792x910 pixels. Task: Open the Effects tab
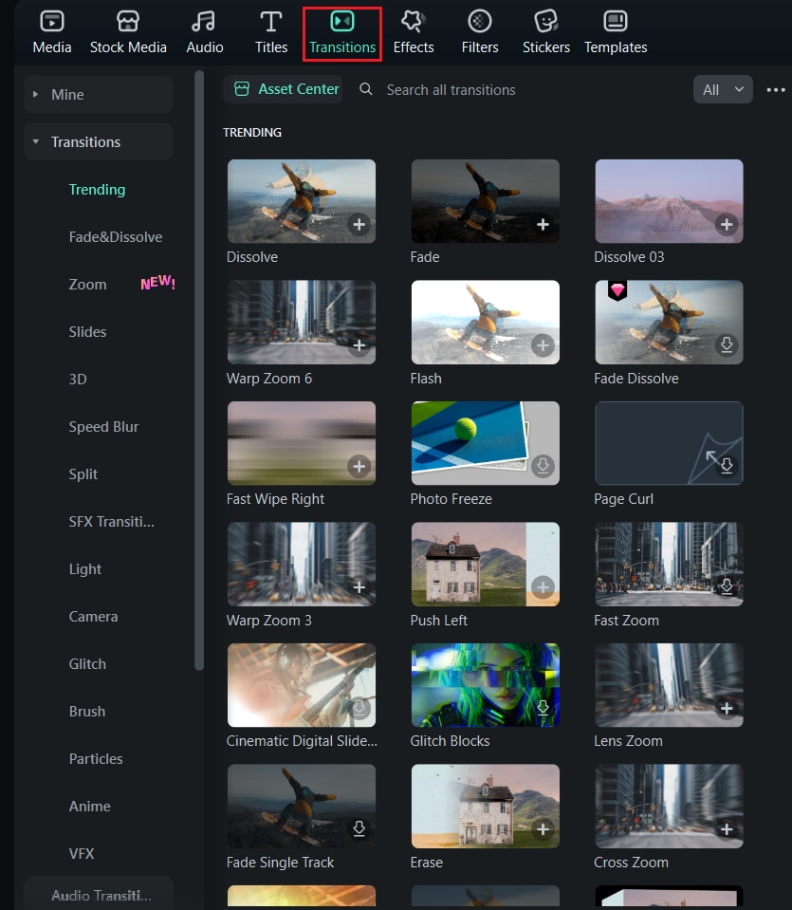pyautogui.click(x=414, y=33)
